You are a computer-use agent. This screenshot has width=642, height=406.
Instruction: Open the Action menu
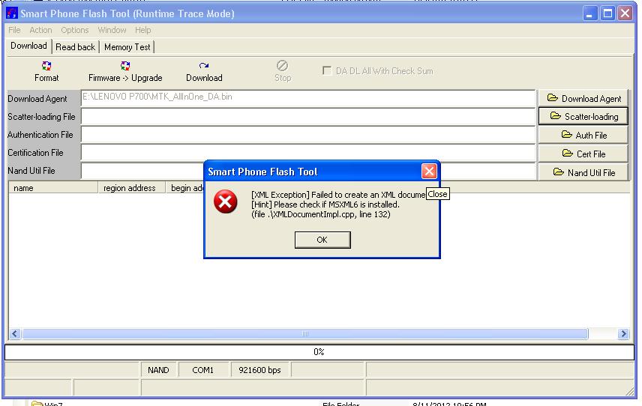40,30
